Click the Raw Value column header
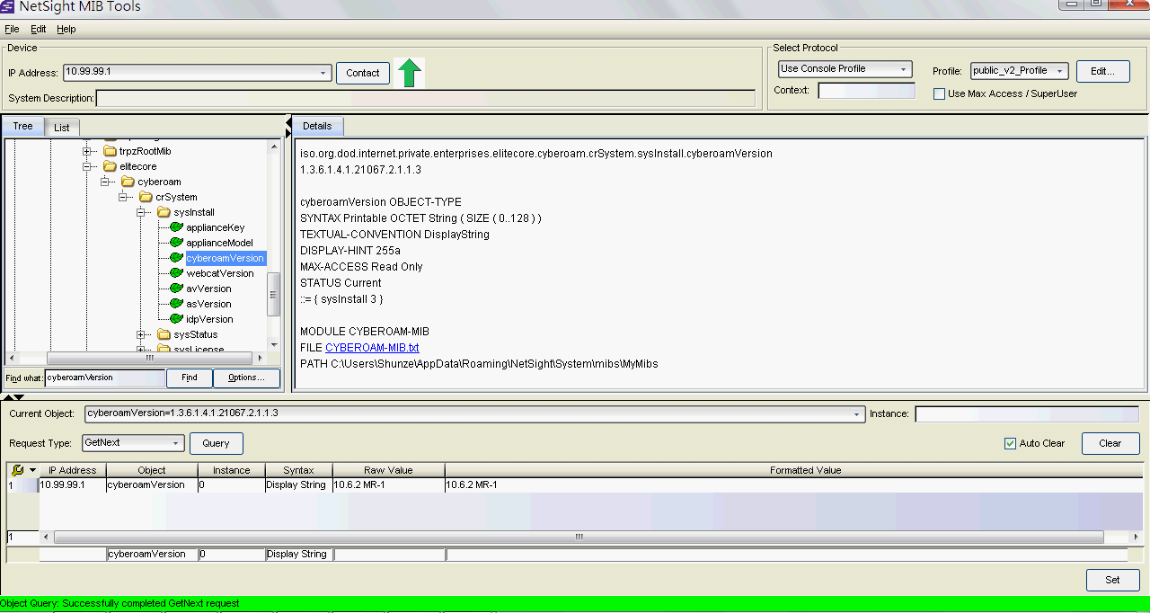Viewport: 1150px width, 613px height. tap(388, 470)
